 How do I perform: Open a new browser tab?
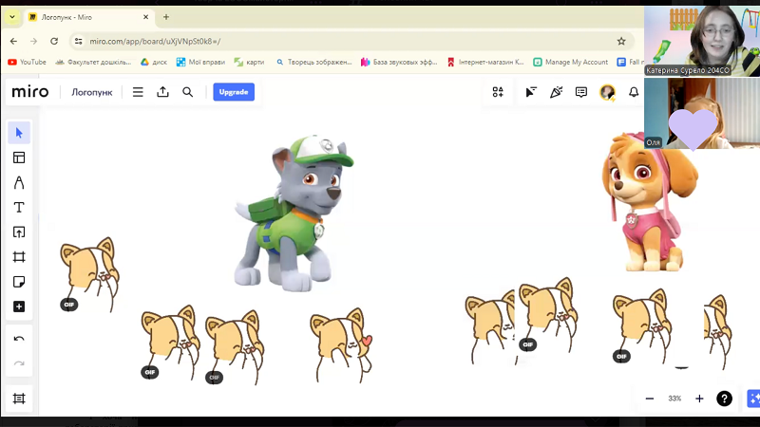coord(166,17)
